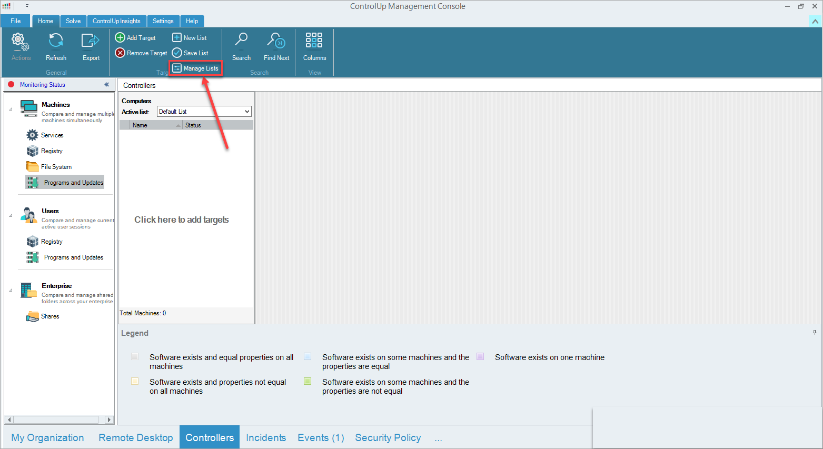Open the Events (1) view
Screen dimensions: 823x449
click(x=321, y=438)
